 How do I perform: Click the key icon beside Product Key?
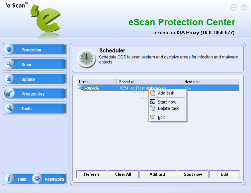coord(9,93)
